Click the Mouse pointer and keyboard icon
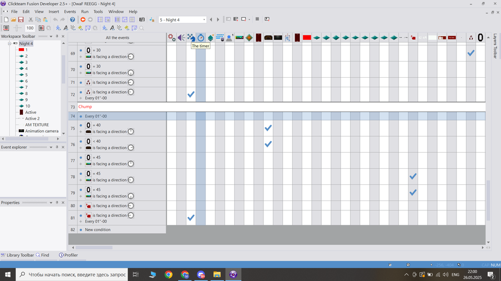The height and width of the screenshot is (281, 501). pos(220,38)
